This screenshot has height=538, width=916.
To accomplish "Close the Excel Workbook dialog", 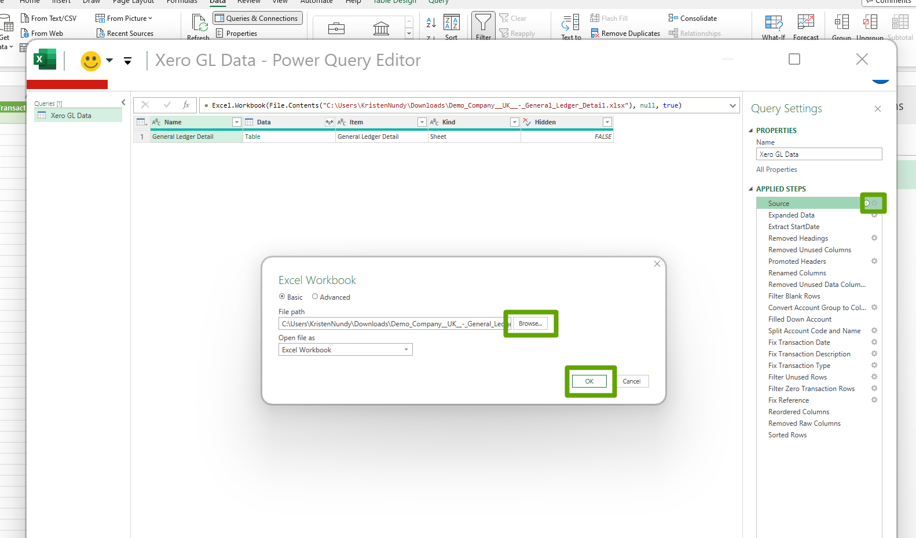I will [x=657, y=264].
